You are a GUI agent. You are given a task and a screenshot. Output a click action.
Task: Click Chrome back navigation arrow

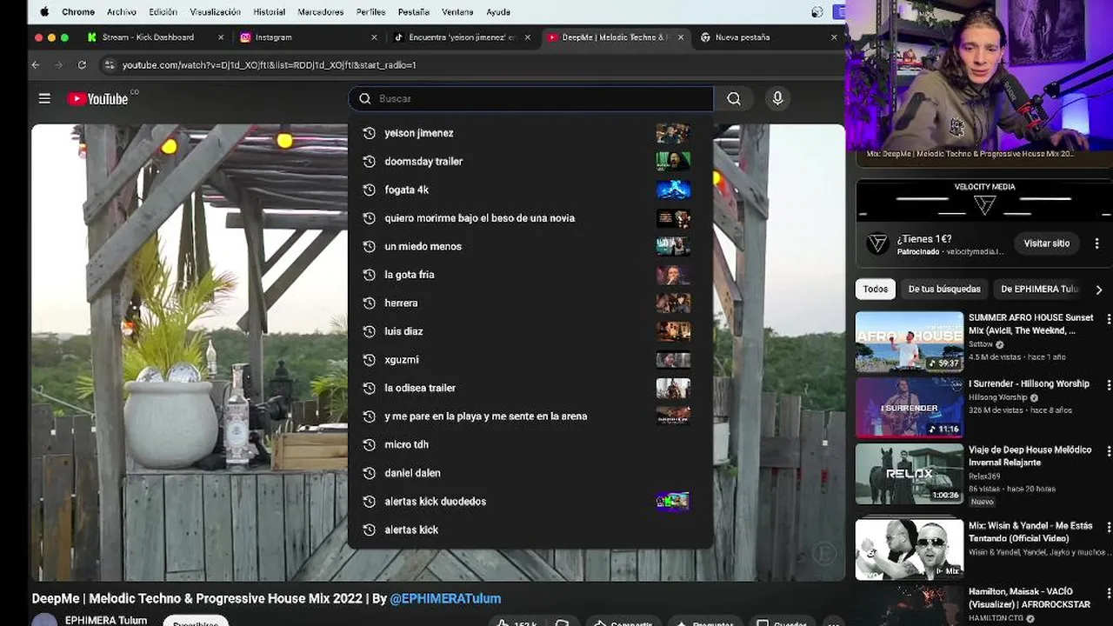pyautogui.click(x=36, y=65)
